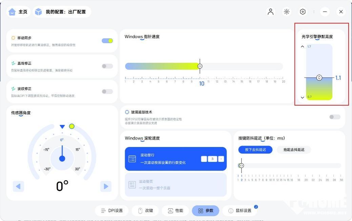Click the 1.1 lift-off height value

(x=338, y=78)
